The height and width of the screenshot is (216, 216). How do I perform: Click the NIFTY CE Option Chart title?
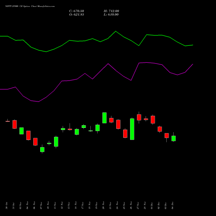pyautogui.click(x=30, y=6)
